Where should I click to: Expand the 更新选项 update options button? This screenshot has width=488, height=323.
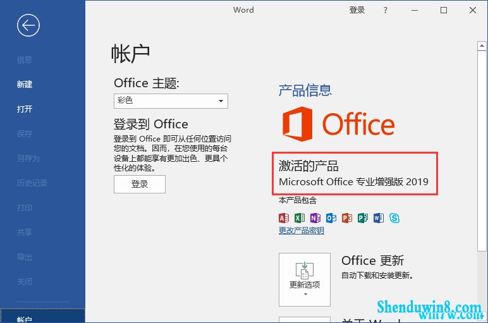coord(305,279)
